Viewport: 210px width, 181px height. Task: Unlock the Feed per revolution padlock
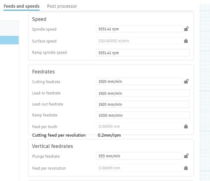[186, 168]
